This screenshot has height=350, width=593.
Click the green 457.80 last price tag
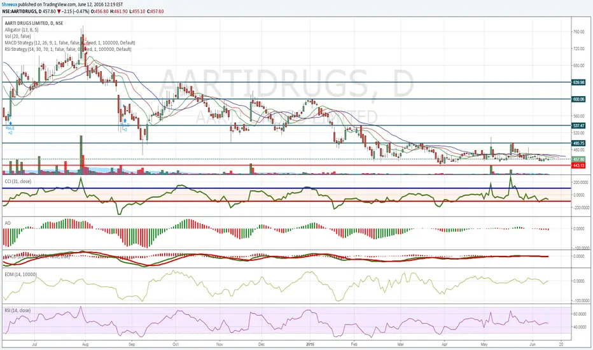[578, 160]
